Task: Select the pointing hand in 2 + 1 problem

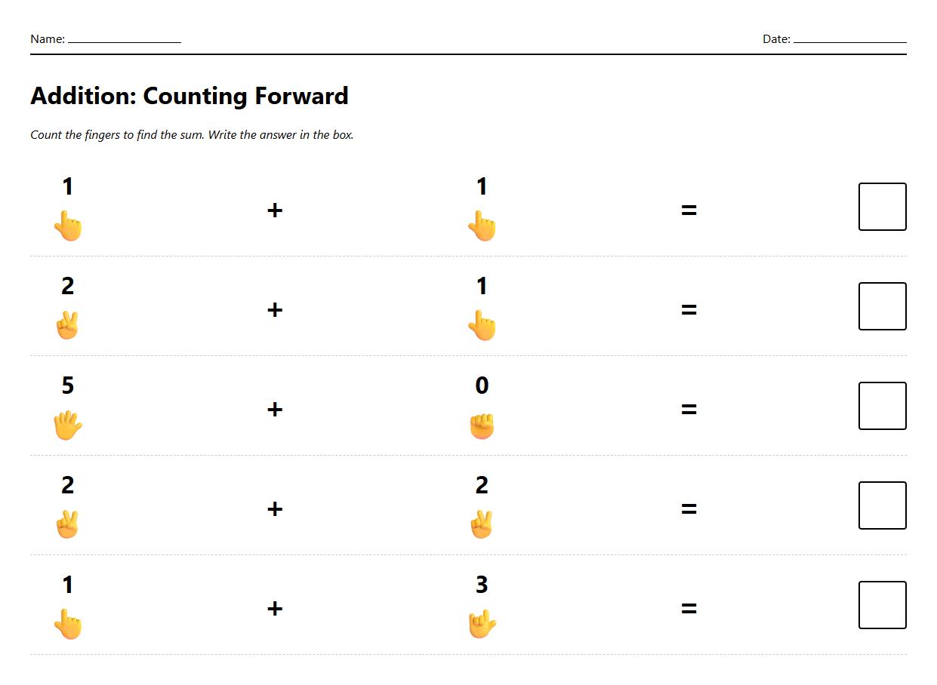Action: [482, 326]
